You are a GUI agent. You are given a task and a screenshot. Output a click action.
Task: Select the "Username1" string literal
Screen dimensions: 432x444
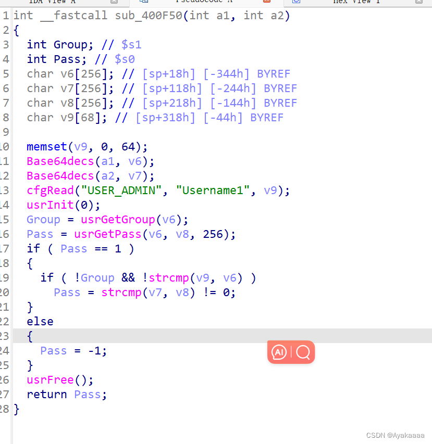pyautogui.click(x=213, y=191)
